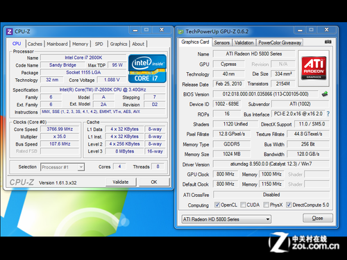
Task: Click the Core Voltage value 1.088 V
Action: [x=112, y=80]
